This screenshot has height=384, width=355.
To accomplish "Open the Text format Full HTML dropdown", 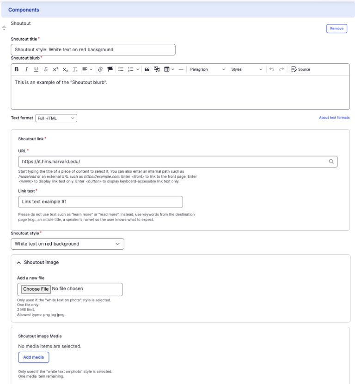I will pyautogui.click(x=56, y=118).
